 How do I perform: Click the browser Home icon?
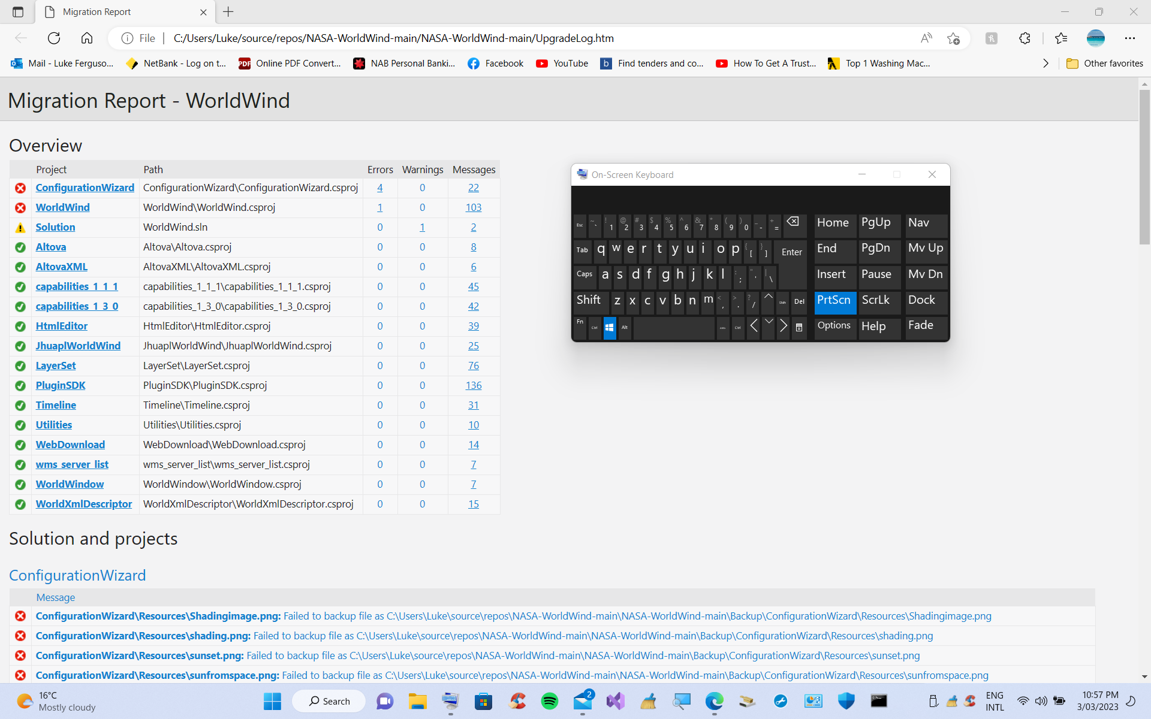(87, 38)
